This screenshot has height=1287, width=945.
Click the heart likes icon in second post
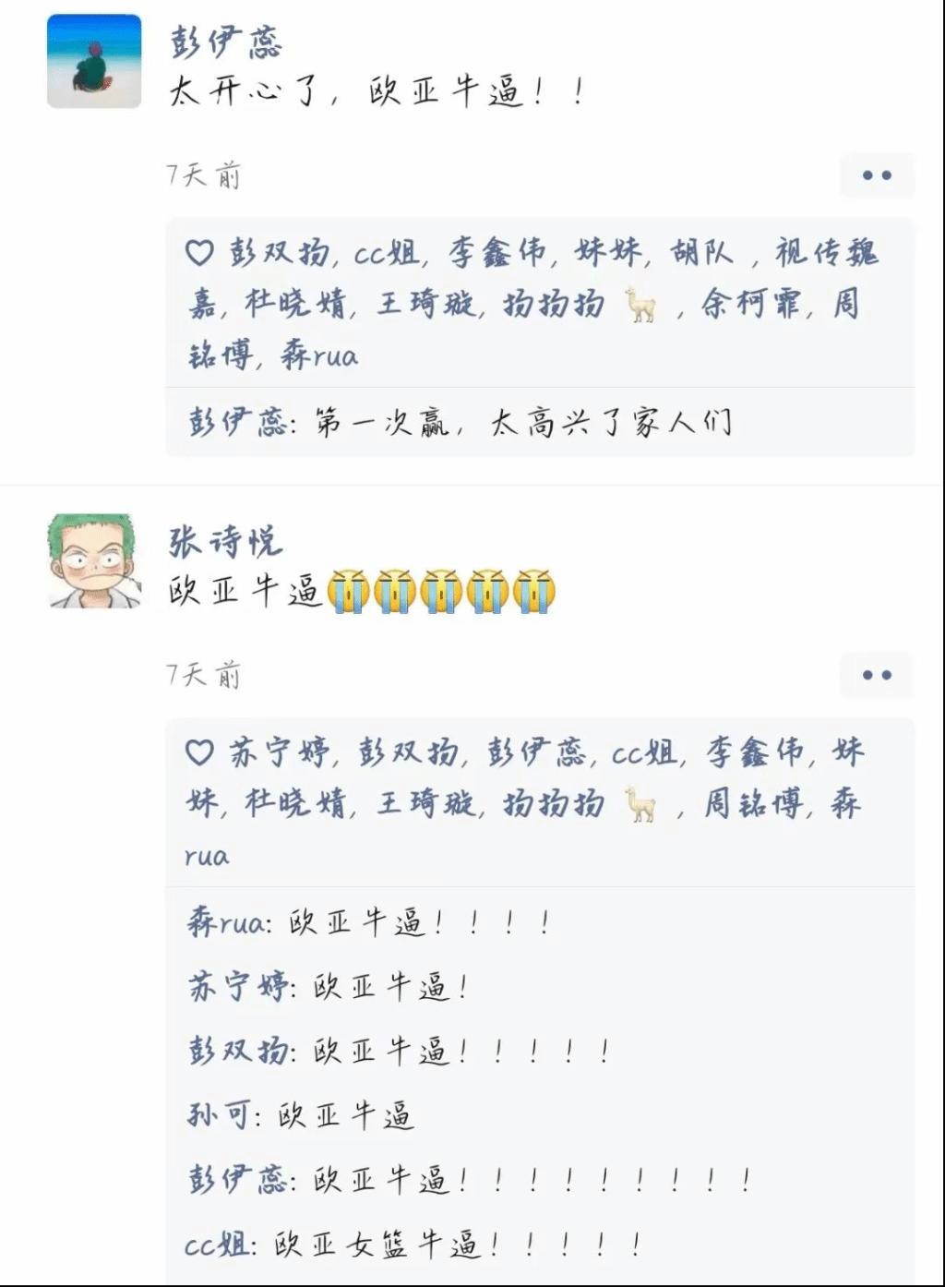pyautogui.click(x=199, y=752)
